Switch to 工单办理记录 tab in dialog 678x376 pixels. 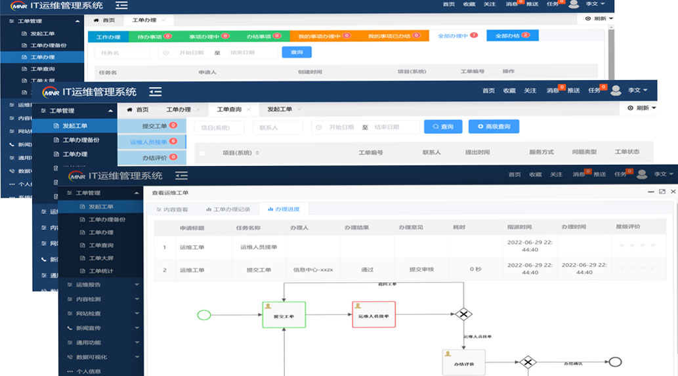(x=228, y=209)
